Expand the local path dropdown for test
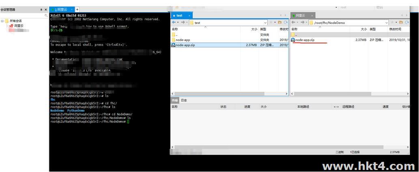The image size is (419, 172). (265, 23)
